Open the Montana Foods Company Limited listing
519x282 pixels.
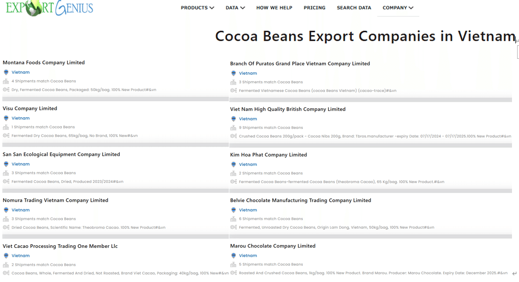coord(44,63)
